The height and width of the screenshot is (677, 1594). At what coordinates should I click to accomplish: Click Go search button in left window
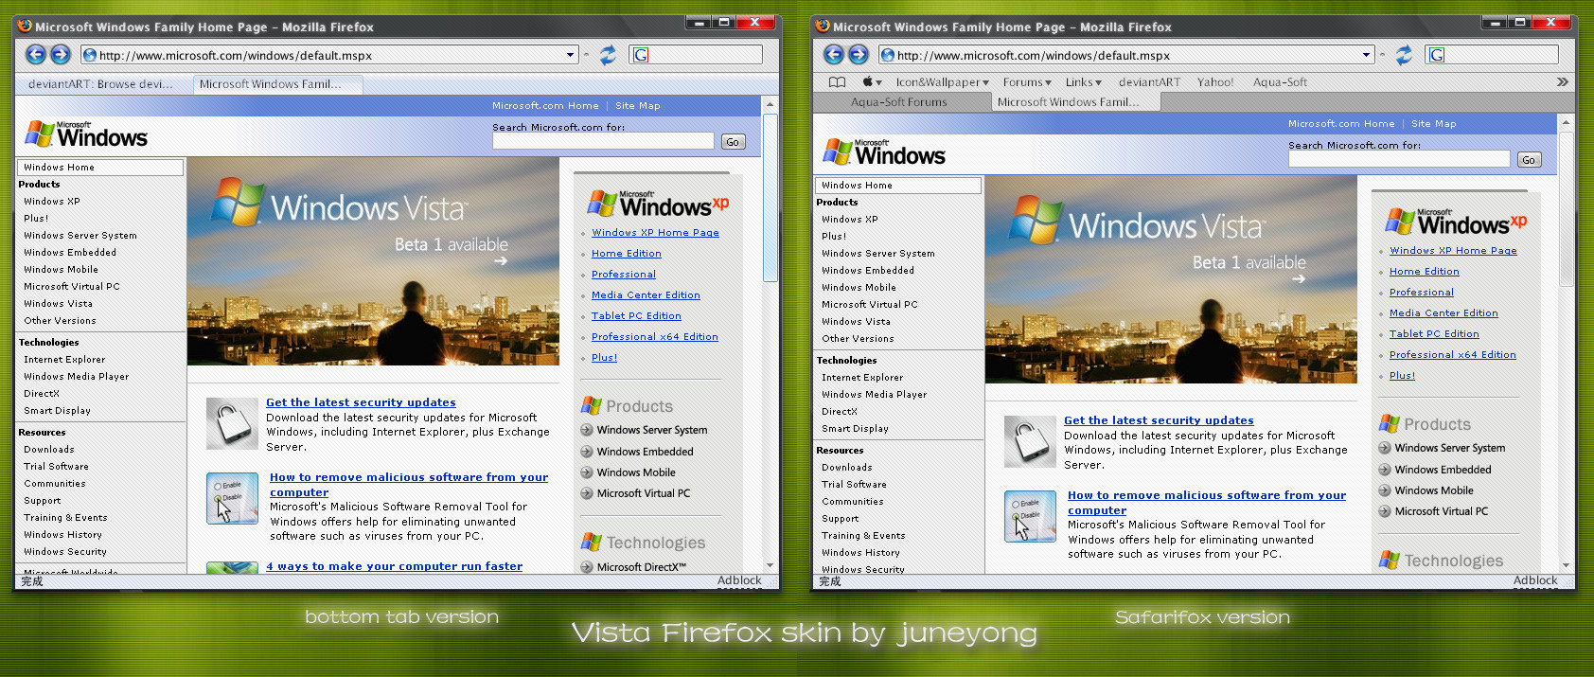coord(733,142)
